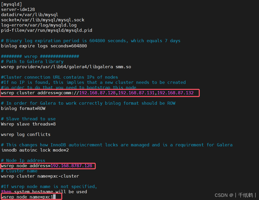
Task: Select the wsrep provider libgalera path
Action: (x=66, y=67)
